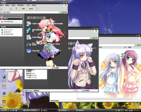Open Appearance and Themes category icon

(29, 24)
